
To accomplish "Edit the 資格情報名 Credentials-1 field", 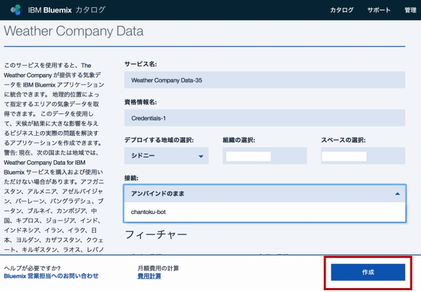I will pyautogui.click(x=264, y=118).
